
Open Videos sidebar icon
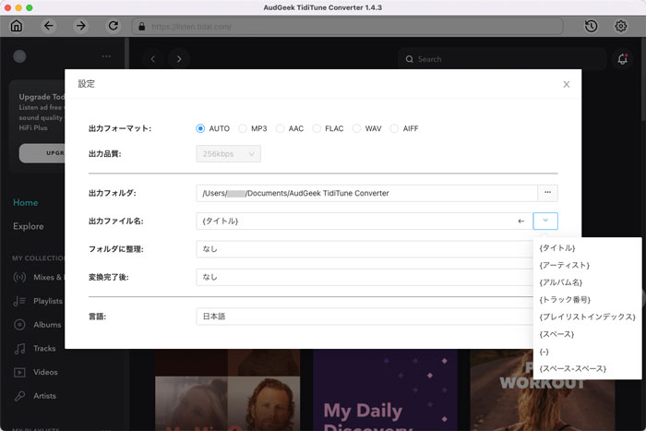tap(19, 372)
